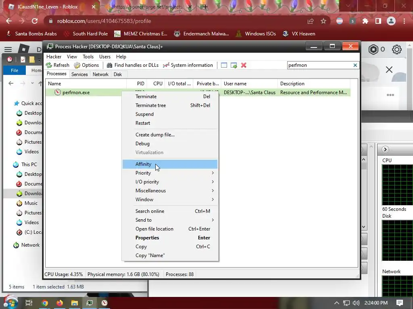Select Restart in the context menu
Image resolution: width=413 pixels, height=309 pixels.
tap(170, 123)
